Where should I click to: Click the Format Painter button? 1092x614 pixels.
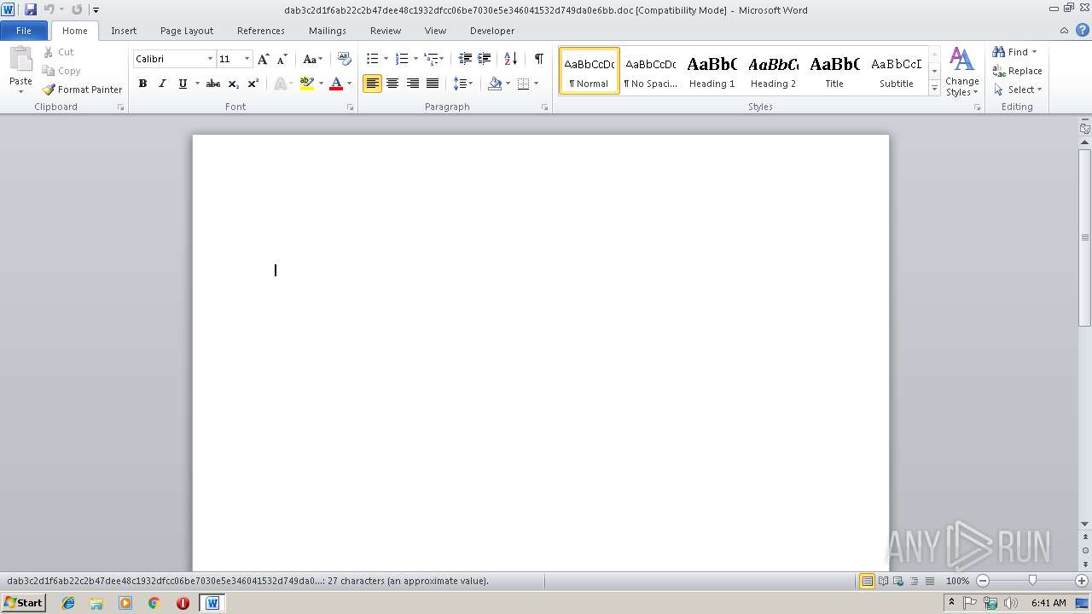[x=82, y=90]
